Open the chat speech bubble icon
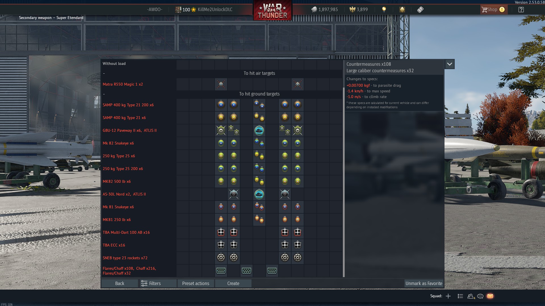 click(x=480, y=296)
